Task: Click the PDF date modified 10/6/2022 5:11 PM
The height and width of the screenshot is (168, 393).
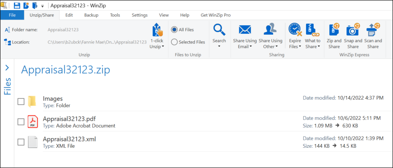Action: [x=342, y=118]
